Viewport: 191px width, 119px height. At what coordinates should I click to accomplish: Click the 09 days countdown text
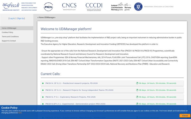(158, 97)
